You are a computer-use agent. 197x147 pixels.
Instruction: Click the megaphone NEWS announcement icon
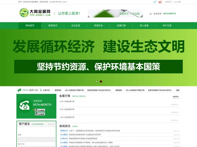(x=19, y=90)
